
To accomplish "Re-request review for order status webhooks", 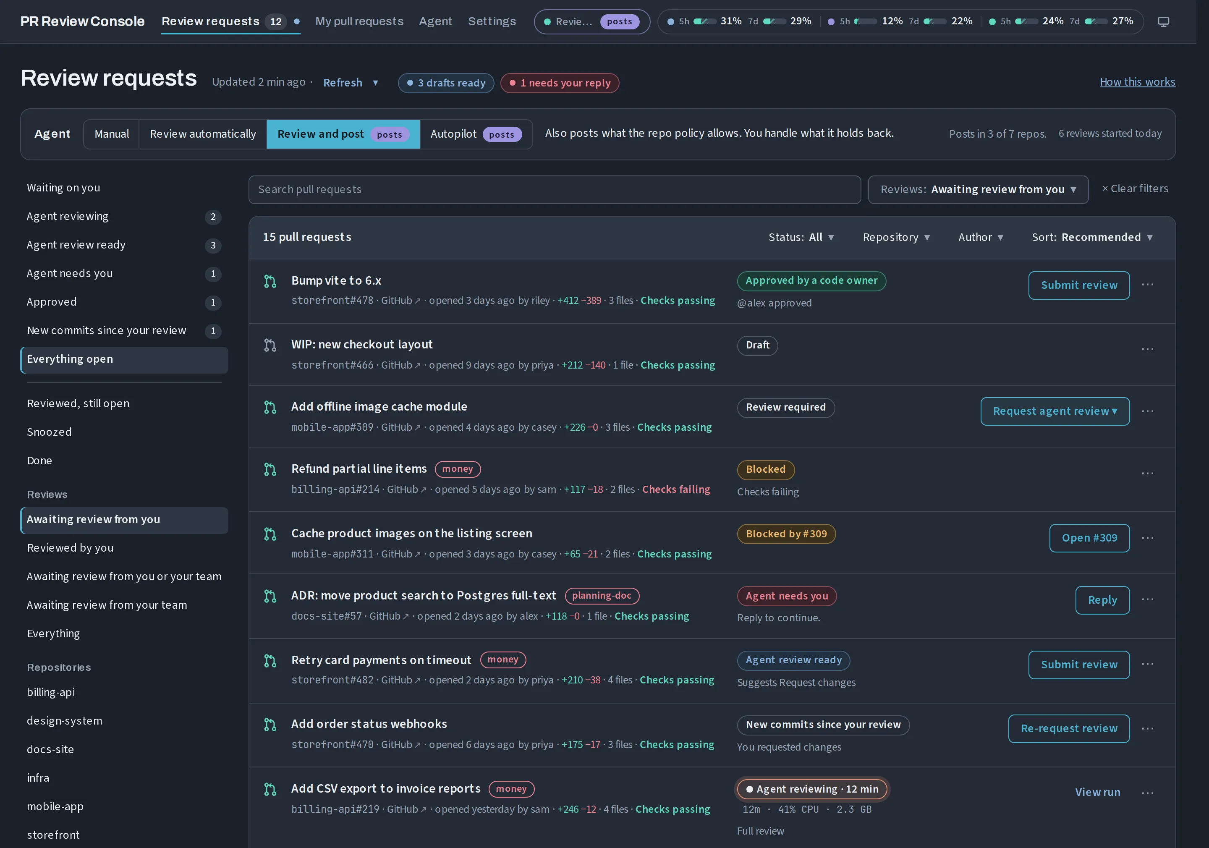I will click(1069, 729).
